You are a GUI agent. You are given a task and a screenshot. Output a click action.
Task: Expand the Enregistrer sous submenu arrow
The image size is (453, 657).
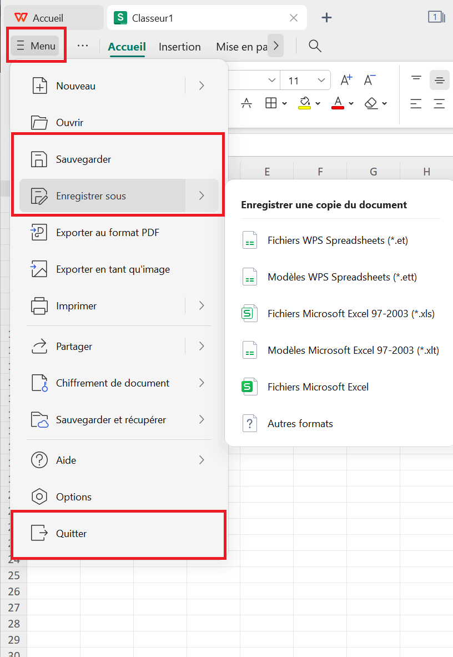[202, 195]
